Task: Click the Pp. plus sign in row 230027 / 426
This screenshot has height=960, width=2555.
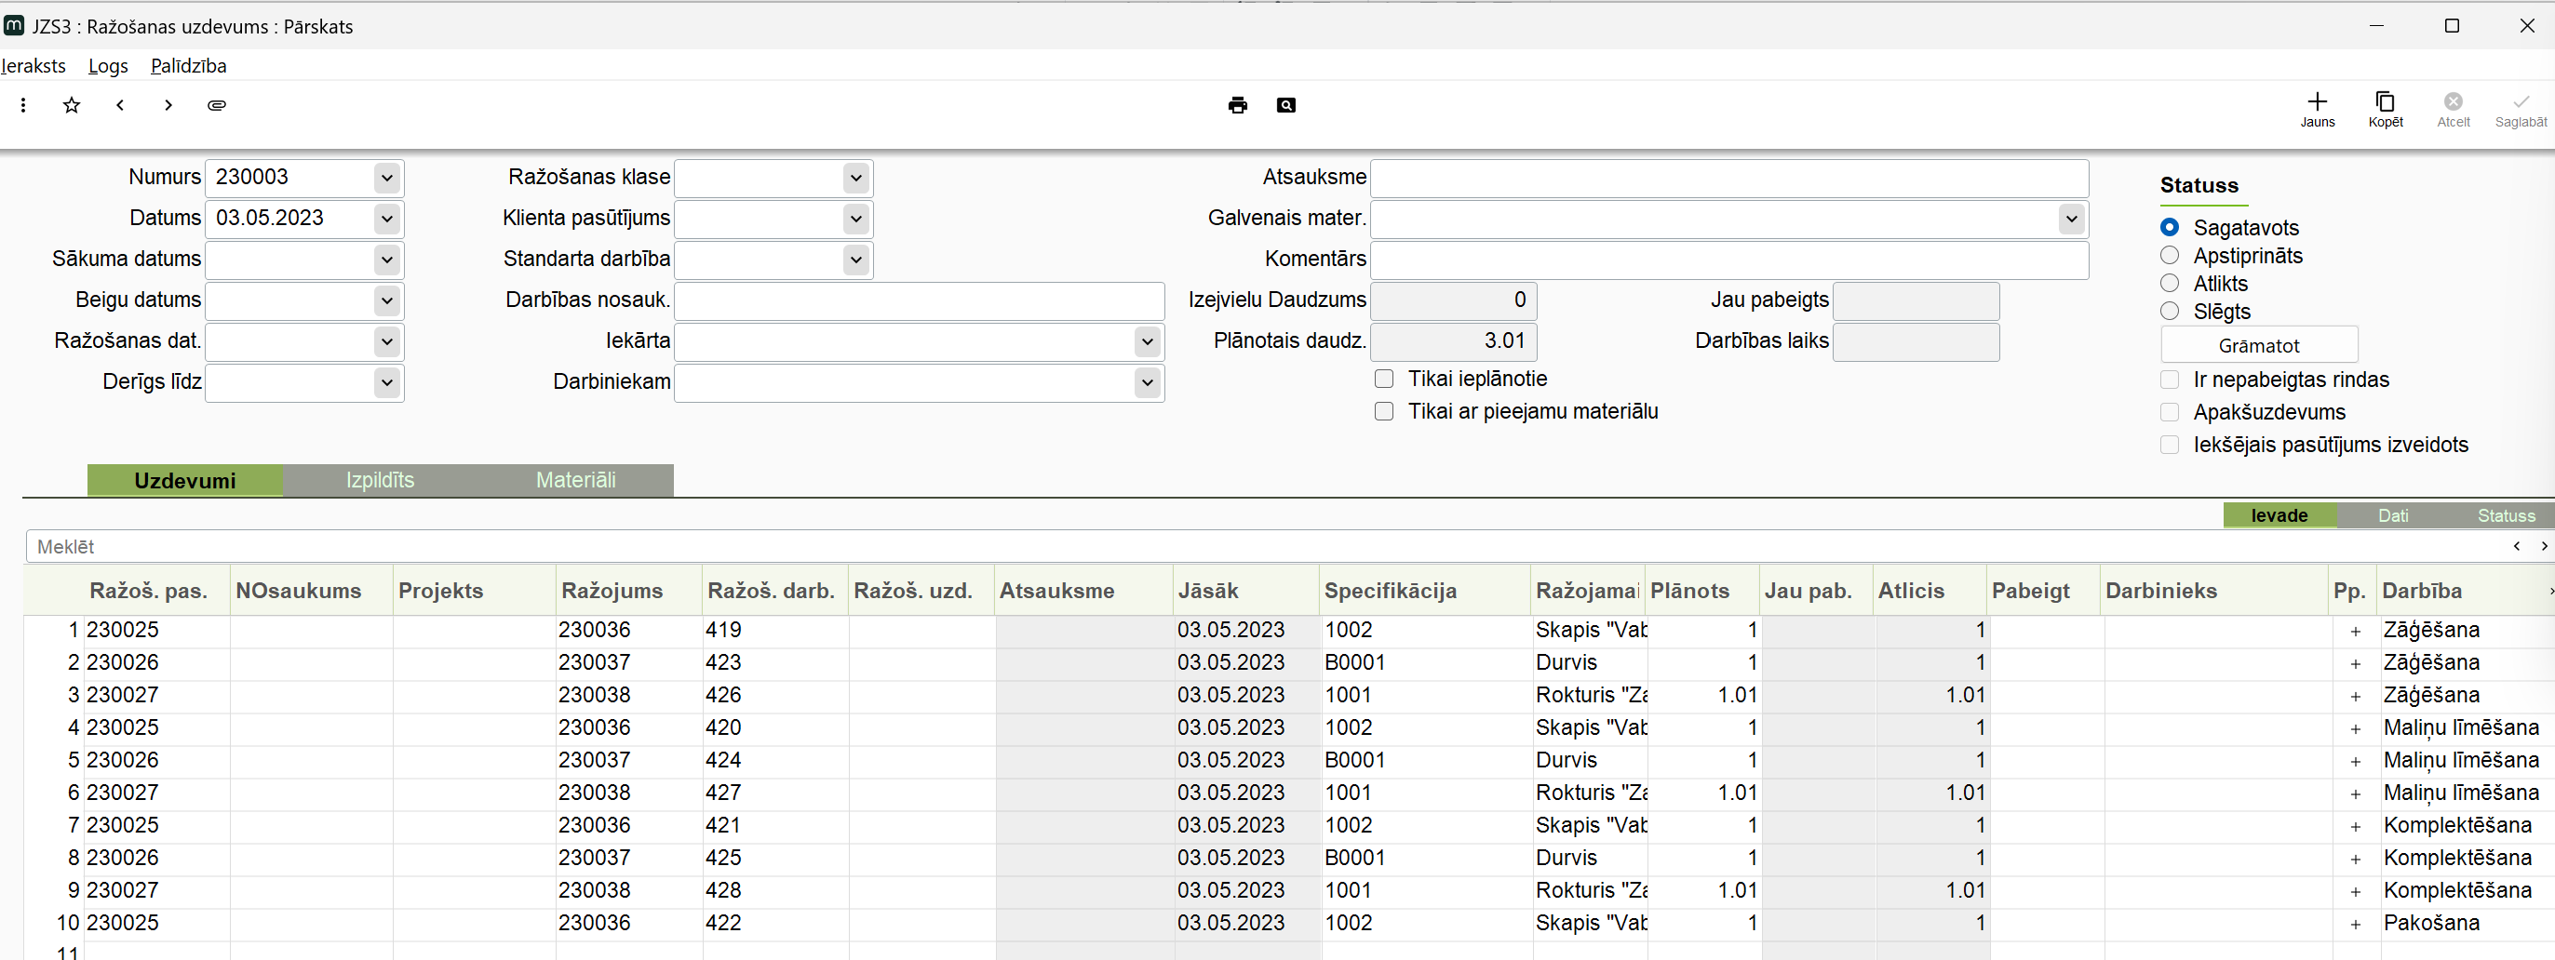Action: click(x=2355, y=697)
